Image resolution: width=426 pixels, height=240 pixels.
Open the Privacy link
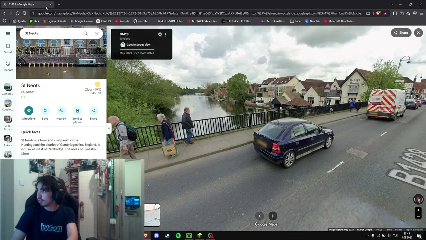point(399,230)
